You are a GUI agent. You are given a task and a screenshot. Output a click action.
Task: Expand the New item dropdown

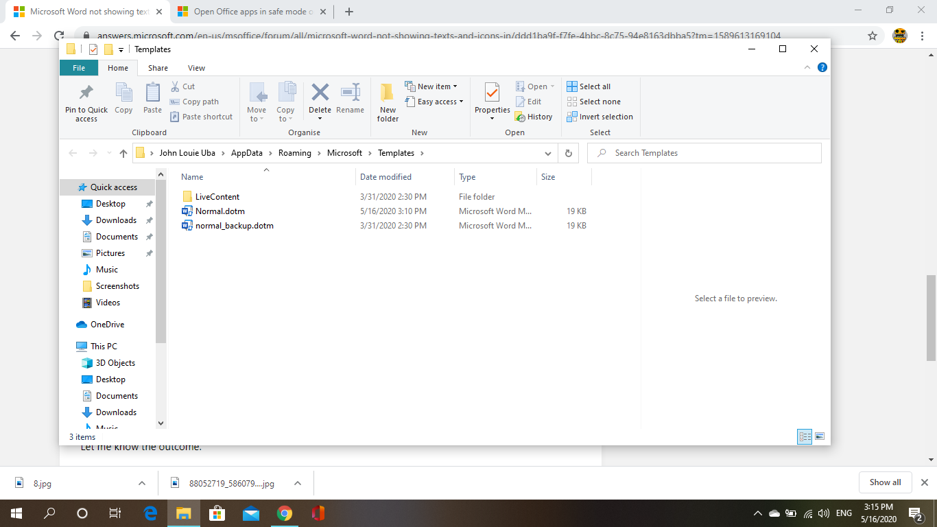pyautogui.click(x=431, y=86)
